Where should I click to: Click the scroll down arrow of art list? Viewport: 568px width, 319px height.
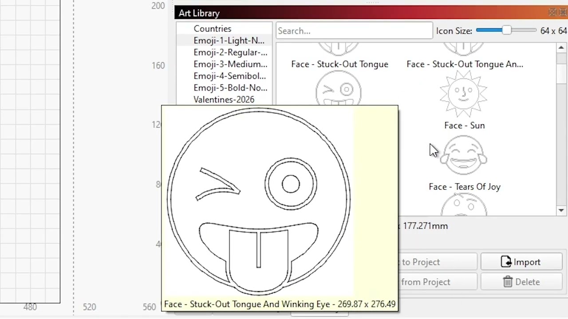click(561, 210)
